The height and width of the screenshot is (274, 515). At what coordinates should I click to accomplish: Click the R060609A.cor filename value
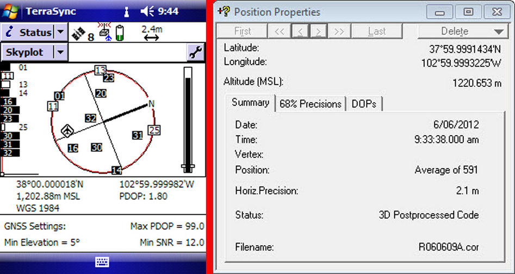tap(449, 247)
